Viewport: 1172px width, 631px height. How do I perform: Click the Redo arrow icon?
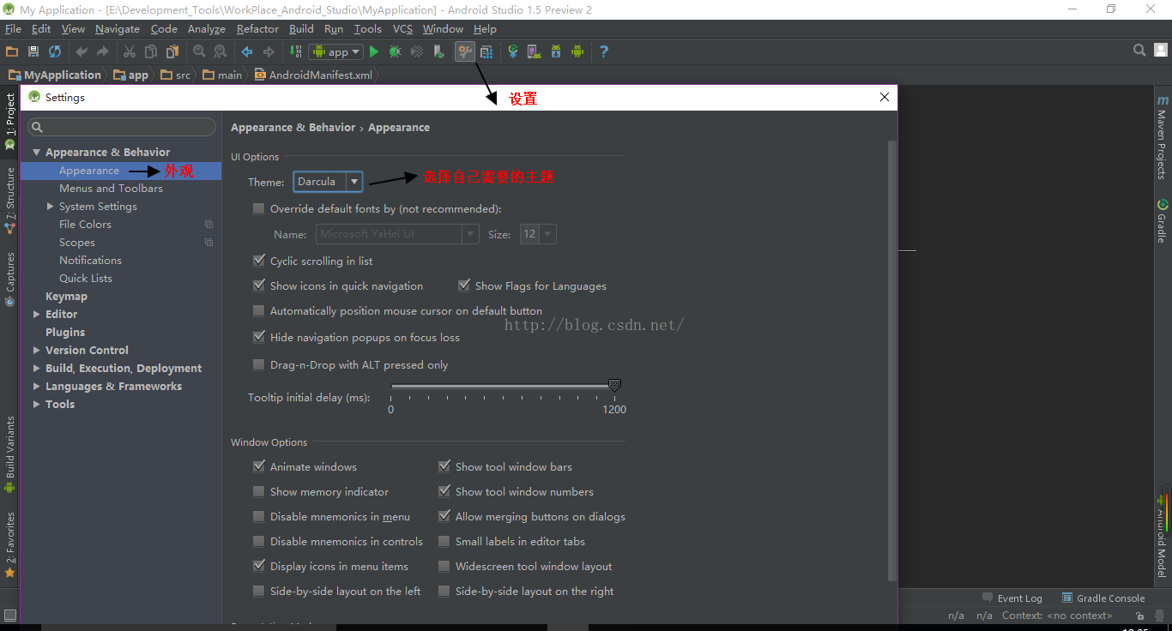pyautogui.click(x=103, y=51)
